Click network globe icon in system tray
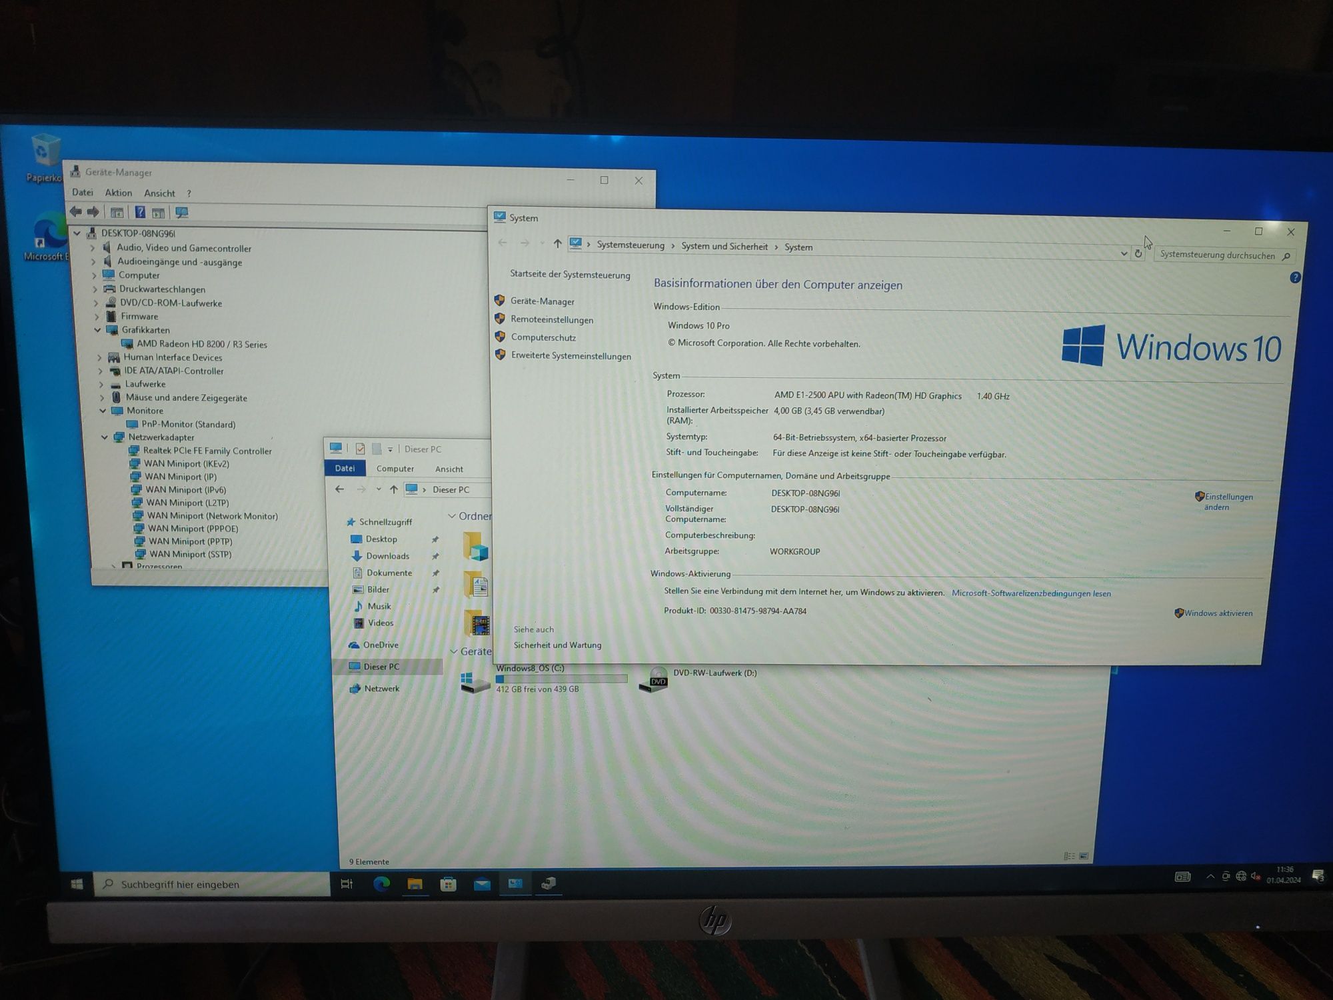1333x1000 pixels. point(1240,876)
